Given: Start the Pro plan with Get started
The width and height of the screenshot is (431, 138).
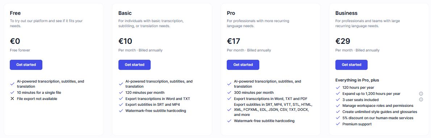Looking at the screenshot, I should 243,65.
